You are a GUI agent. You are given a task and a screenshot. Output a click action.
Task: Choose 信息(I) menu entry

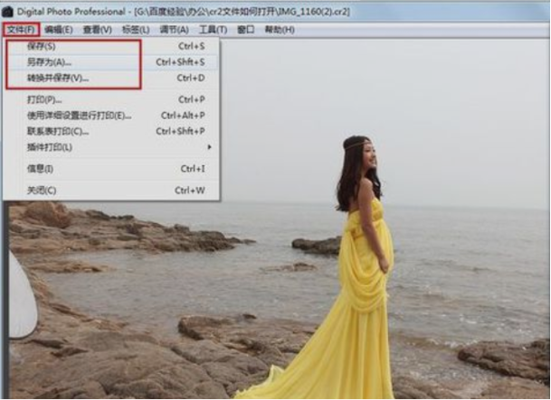[x=112, y=169]
